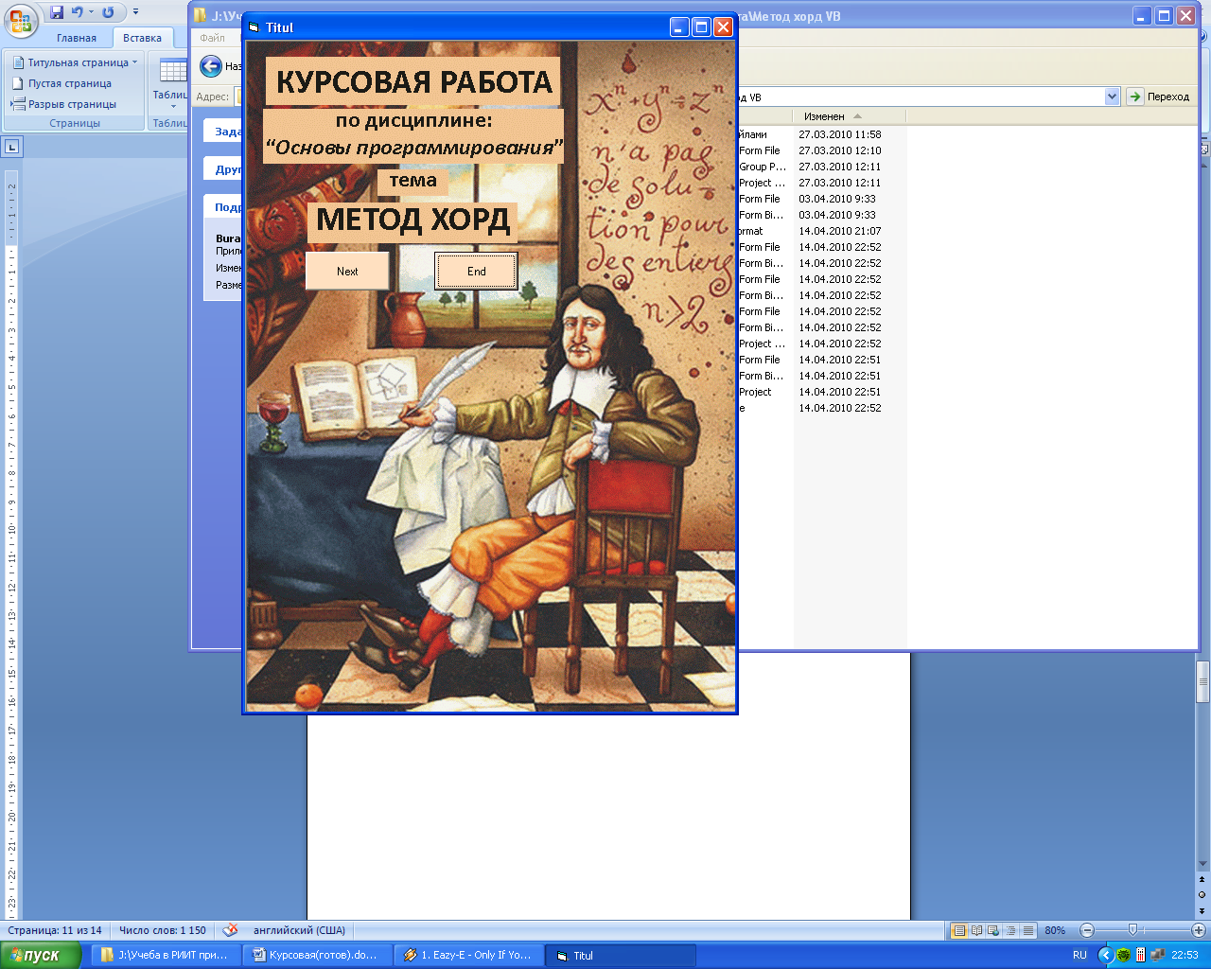This screenshot has width=1211, height=969.
Task: Click the 80% zoom level button
Action: (x=1055, y=930)
